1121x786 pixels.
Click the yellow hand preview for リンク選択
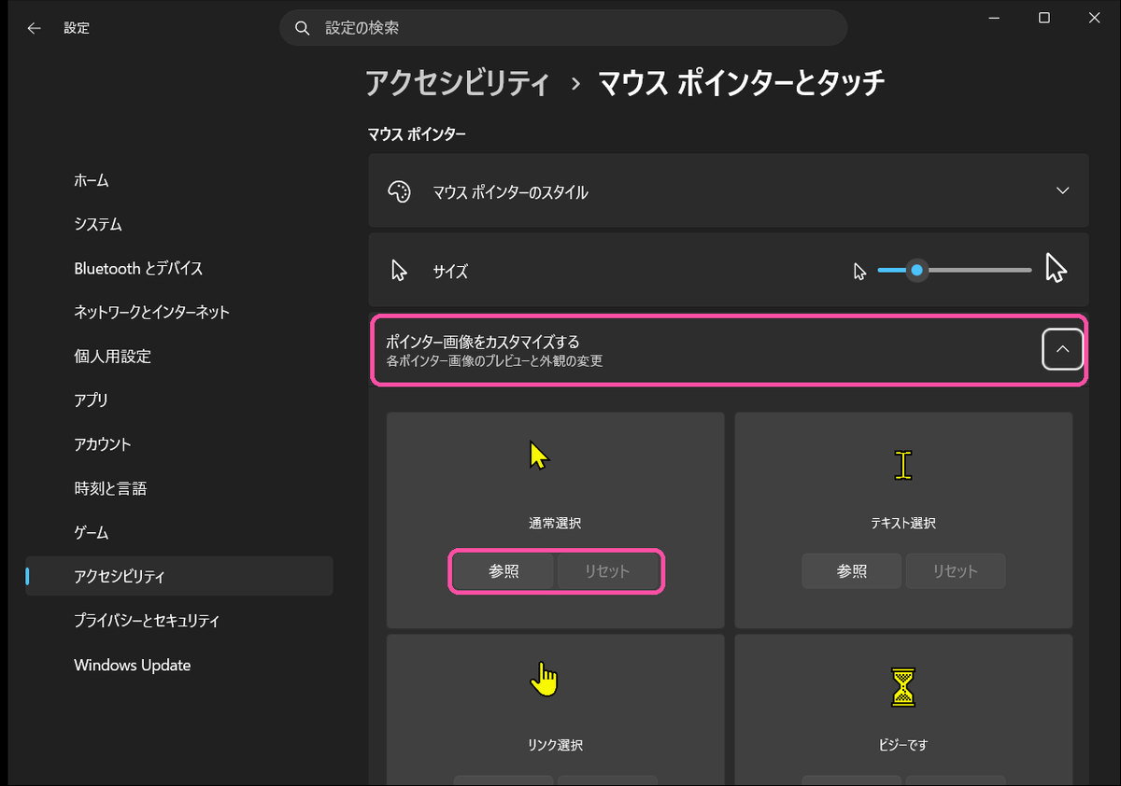click(x=543, y=679)
